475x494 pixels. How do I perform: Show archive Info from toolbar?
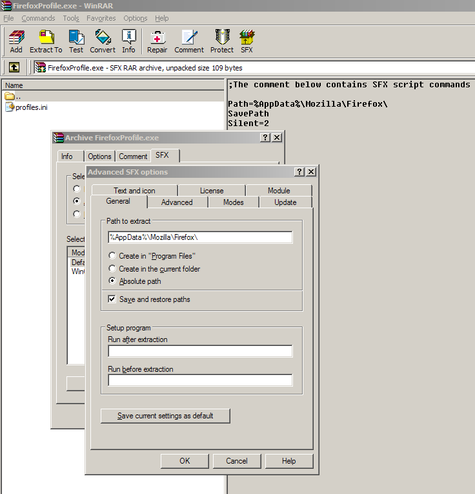pos(128,41)
